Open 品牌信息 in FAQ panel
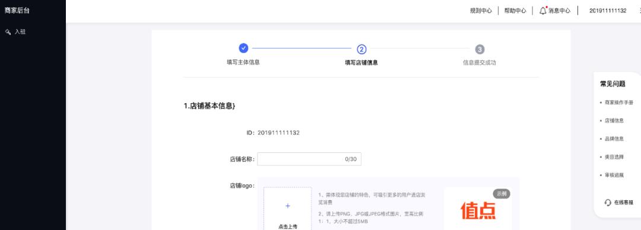 (614, 139)
